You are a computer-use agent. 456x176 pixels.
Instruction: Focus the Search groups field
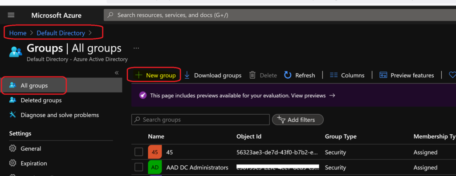201,120
